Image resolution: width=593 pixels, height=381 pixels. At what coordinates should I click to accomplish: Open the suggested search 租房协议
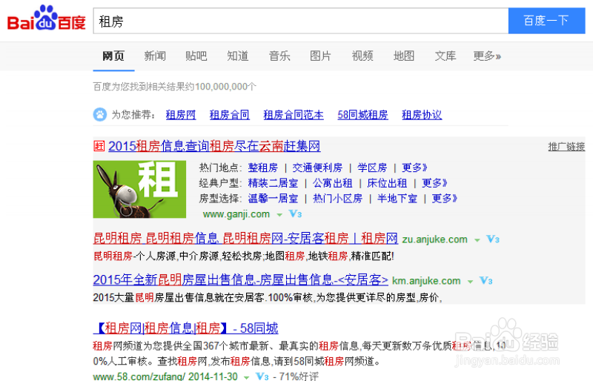coord(422,115)
